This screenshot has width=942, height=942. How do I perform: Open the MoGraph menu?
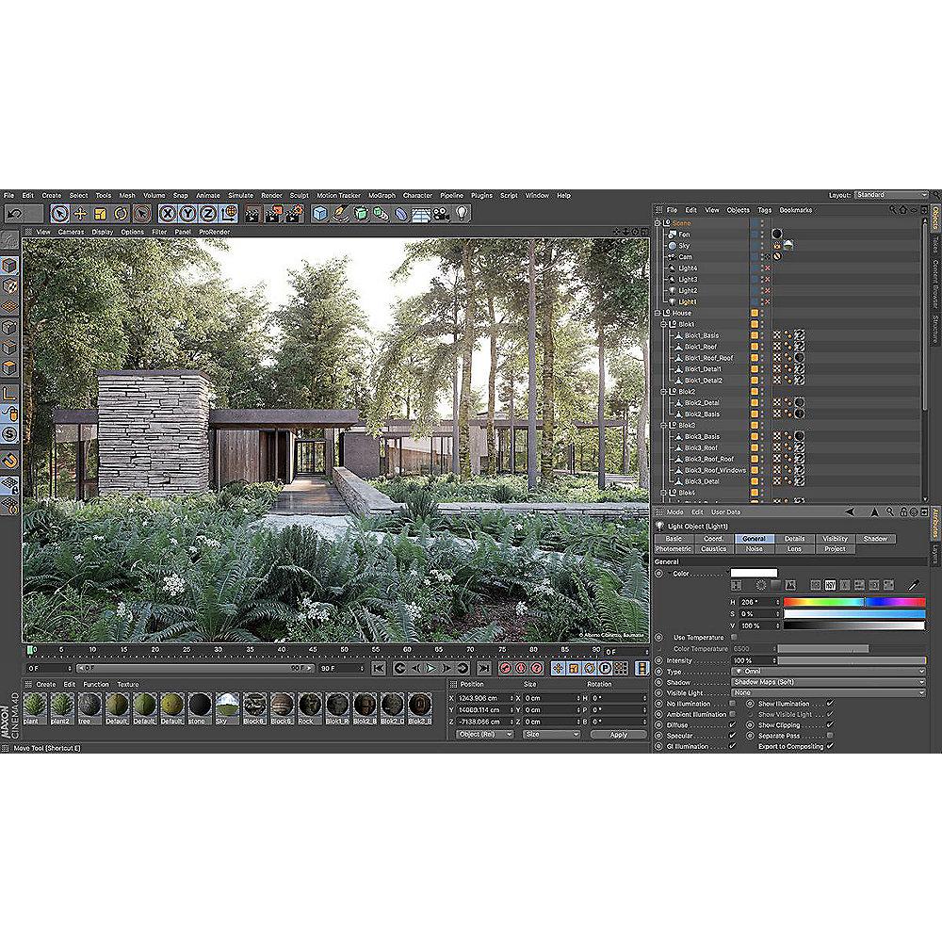[382, 196]
